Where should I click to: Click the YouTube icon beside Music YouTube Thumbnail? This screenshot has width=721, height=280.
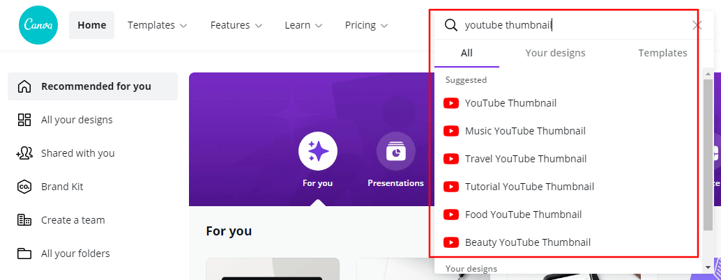pyautogui.click(x=451, y=131)
